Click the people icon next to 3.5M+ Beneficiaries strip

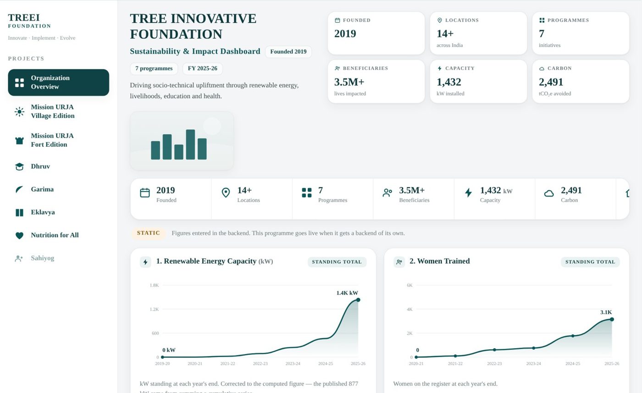click(x=387, y=193)
